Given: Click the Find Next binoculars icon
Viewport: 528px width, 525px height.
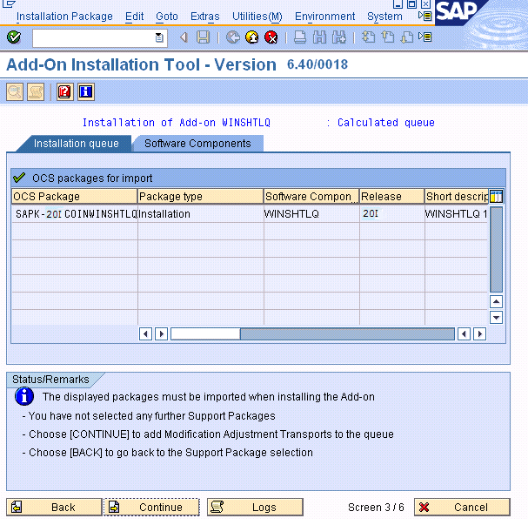Looking at the screenshot, I should tap(339, 37).
